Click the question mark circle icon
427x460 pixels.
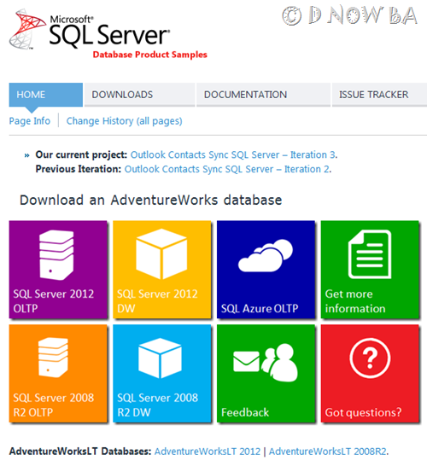click(x=370, y=358)
